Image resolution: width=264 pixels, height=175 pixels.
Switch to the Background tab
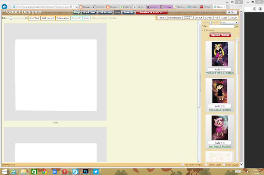point(175,18)
